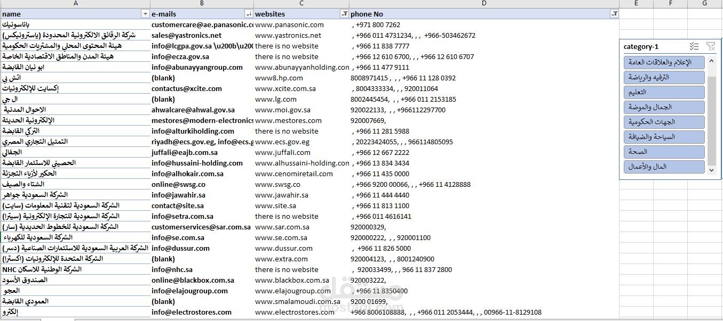Clear the category-1 slicer filter
The height and width of the screenshot is (321, 723).
pyautogui.click(x=710, y=47)
